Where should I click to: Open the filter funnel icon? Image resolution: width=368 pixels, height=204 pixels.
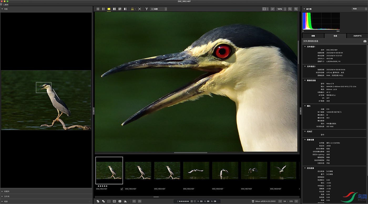click(x=147, y=9)
